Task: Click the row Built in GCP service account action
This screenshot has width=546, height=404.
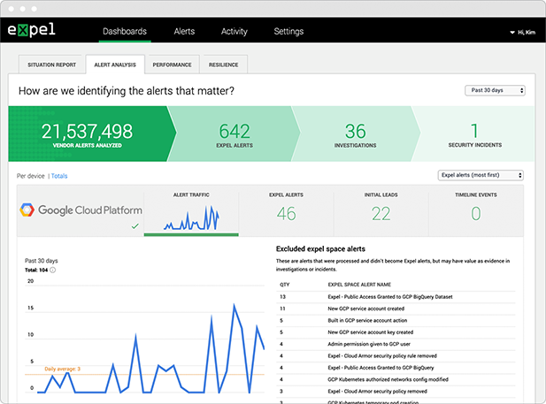Action: click(396, 321)
